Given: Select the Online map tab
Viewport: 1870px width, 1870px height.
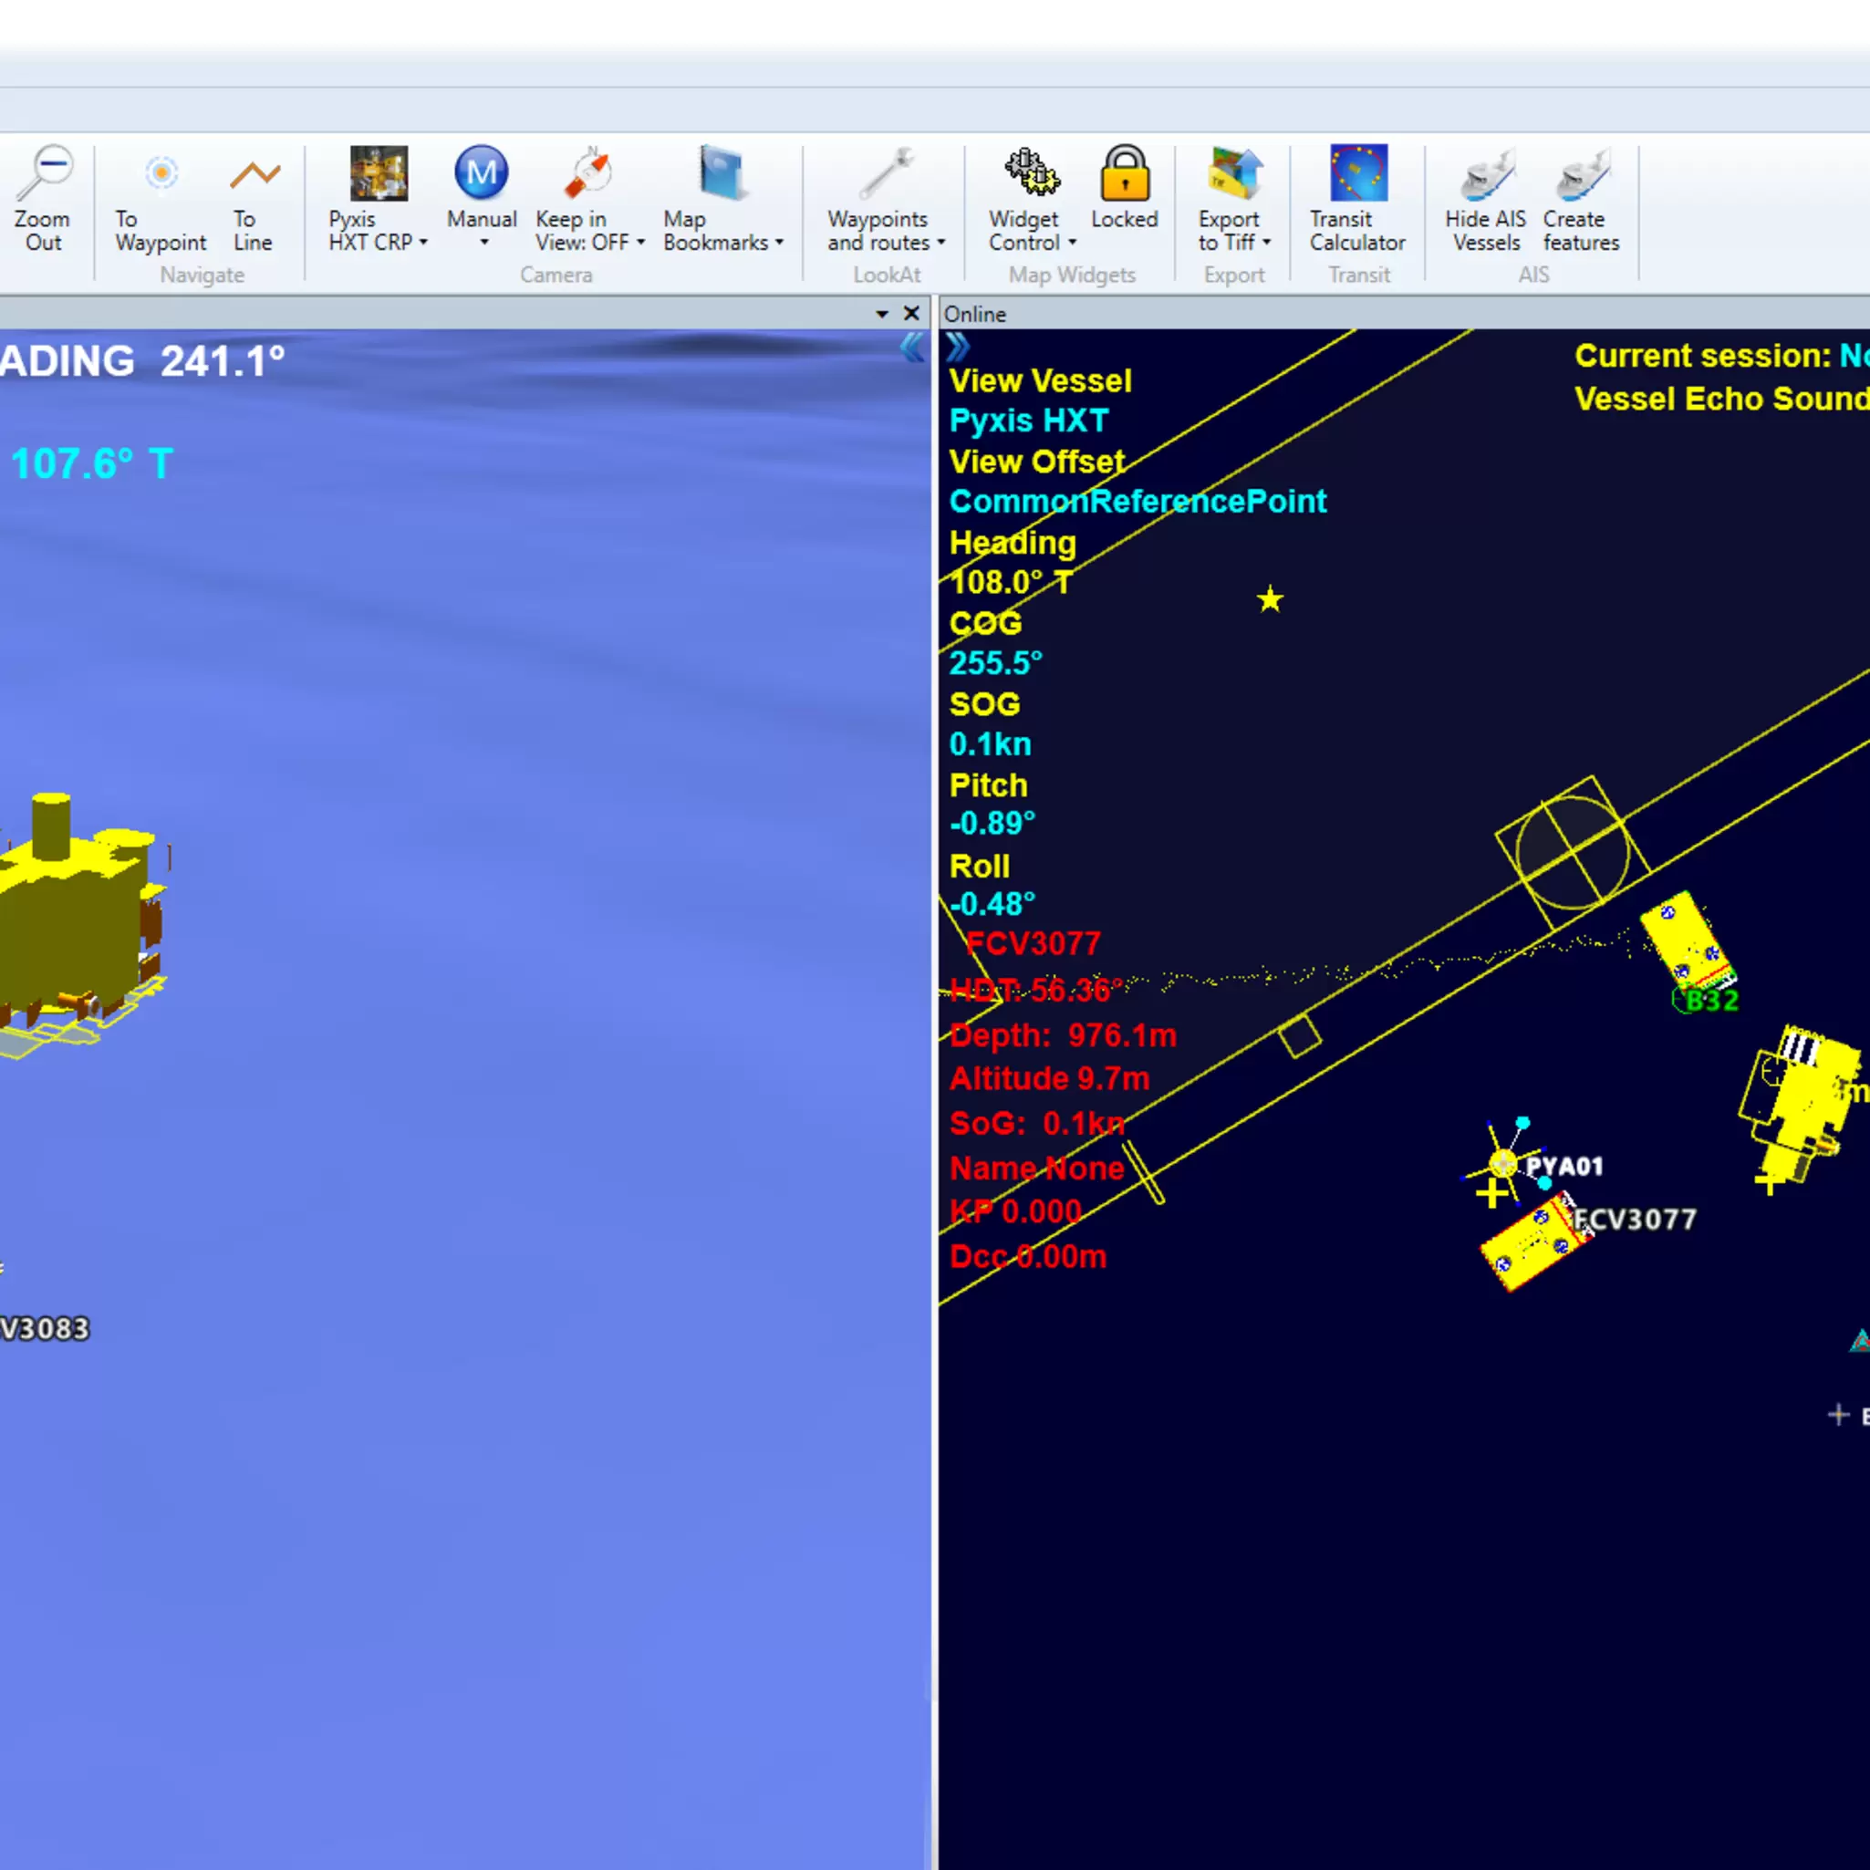Looking at the screenshot, I should click(975, 314).
